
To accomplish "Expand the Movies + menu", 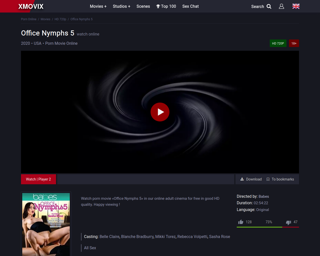I will tap(98, 6).
